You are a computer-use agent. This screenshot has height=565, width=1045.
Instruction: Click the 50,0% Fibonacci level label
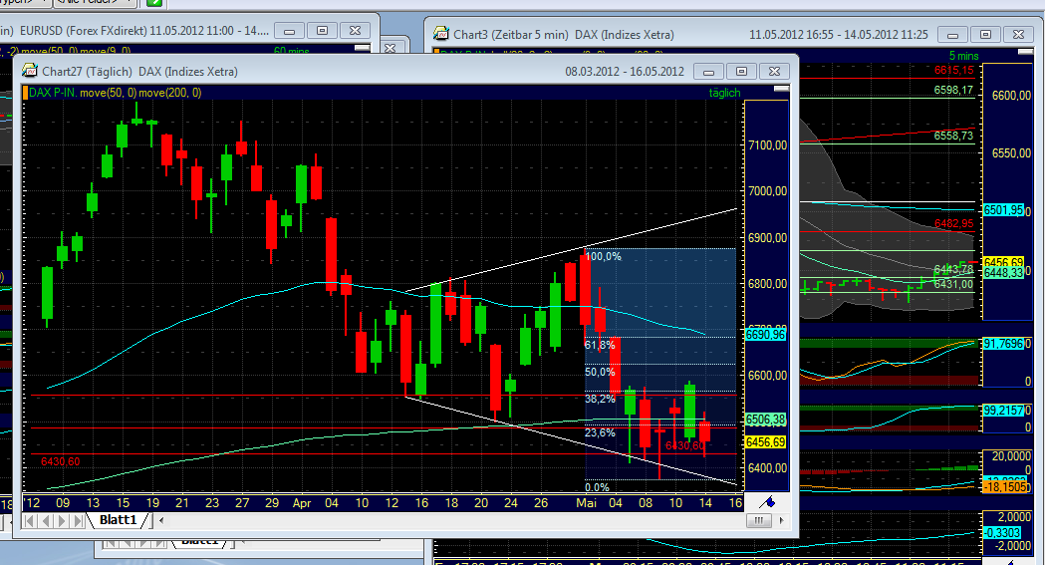pos(600,372)
